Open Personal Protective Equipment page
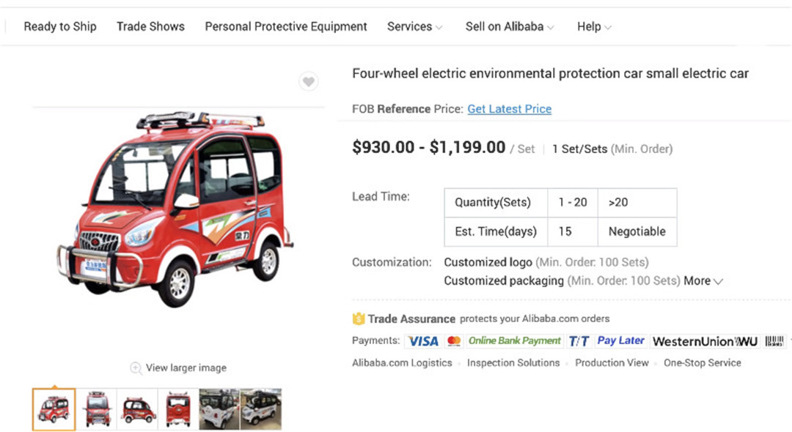792x432 pixels. click(286, 26)
